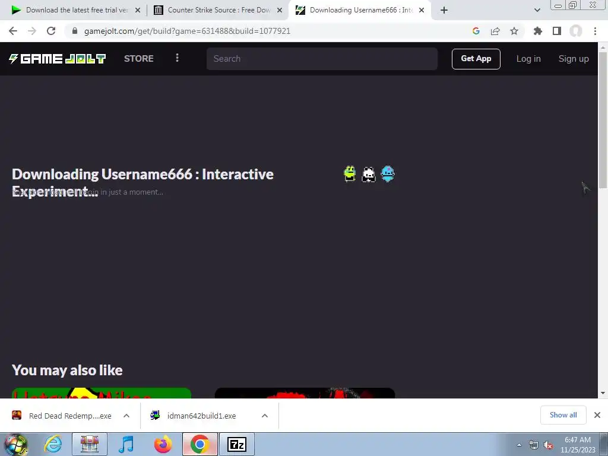Open the STORE navigation item

(139, 59)
